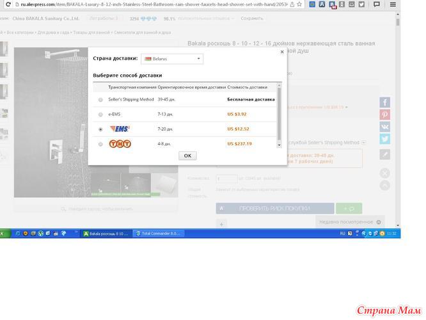Open the smiley-face extension icon
This screenshot has width=426, height=320.
[352, 4]
